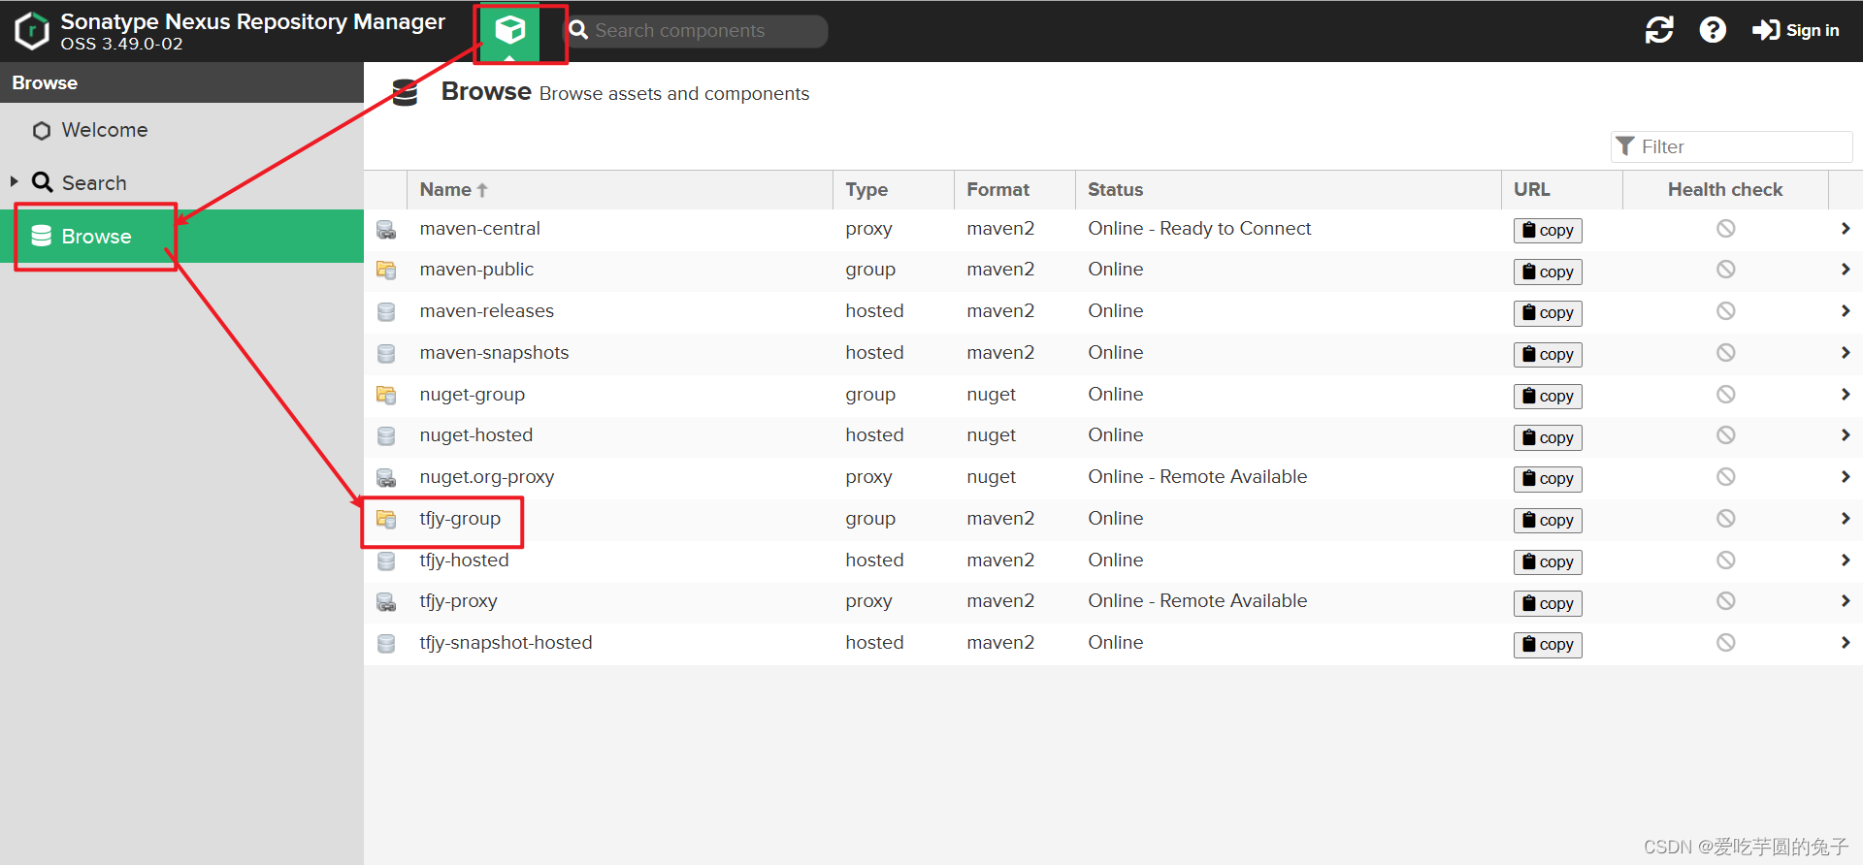Image resolution: width=1863 pixels, height=865 pixels.
Task: Focus the Search components field
Action: coord(697,31)
